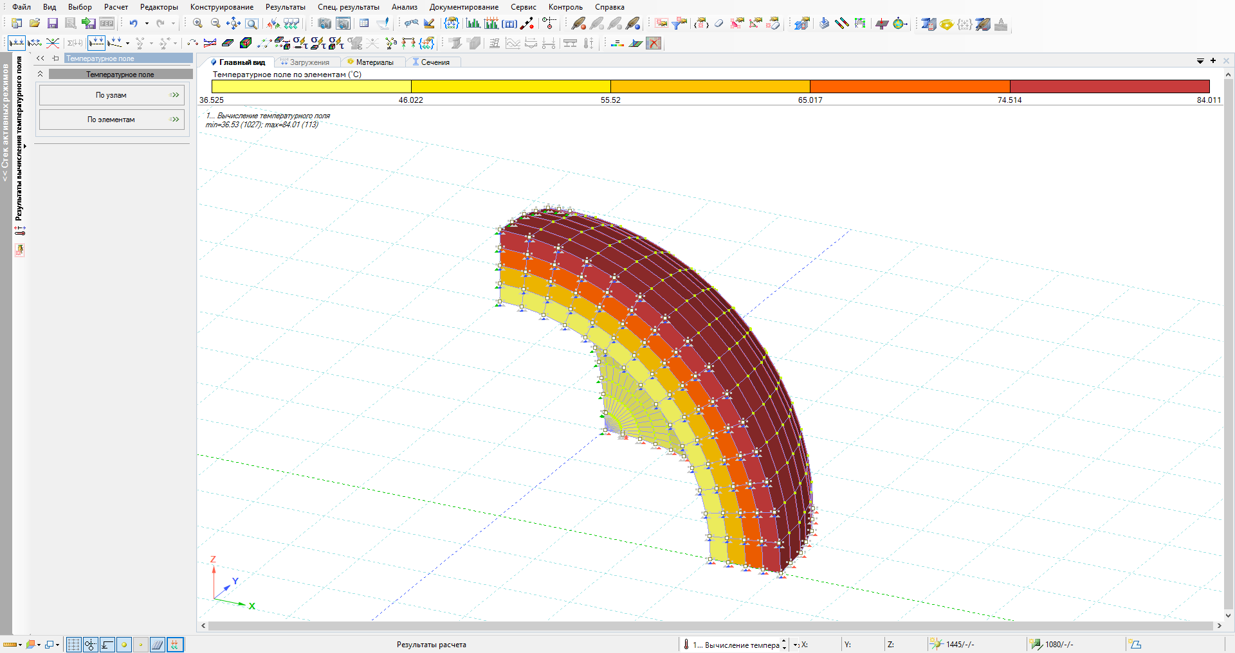Toggle the grid display button in status bar
Image resolution: width=1235 pixels, height=653 pixels.
click(x=74, y=645)
